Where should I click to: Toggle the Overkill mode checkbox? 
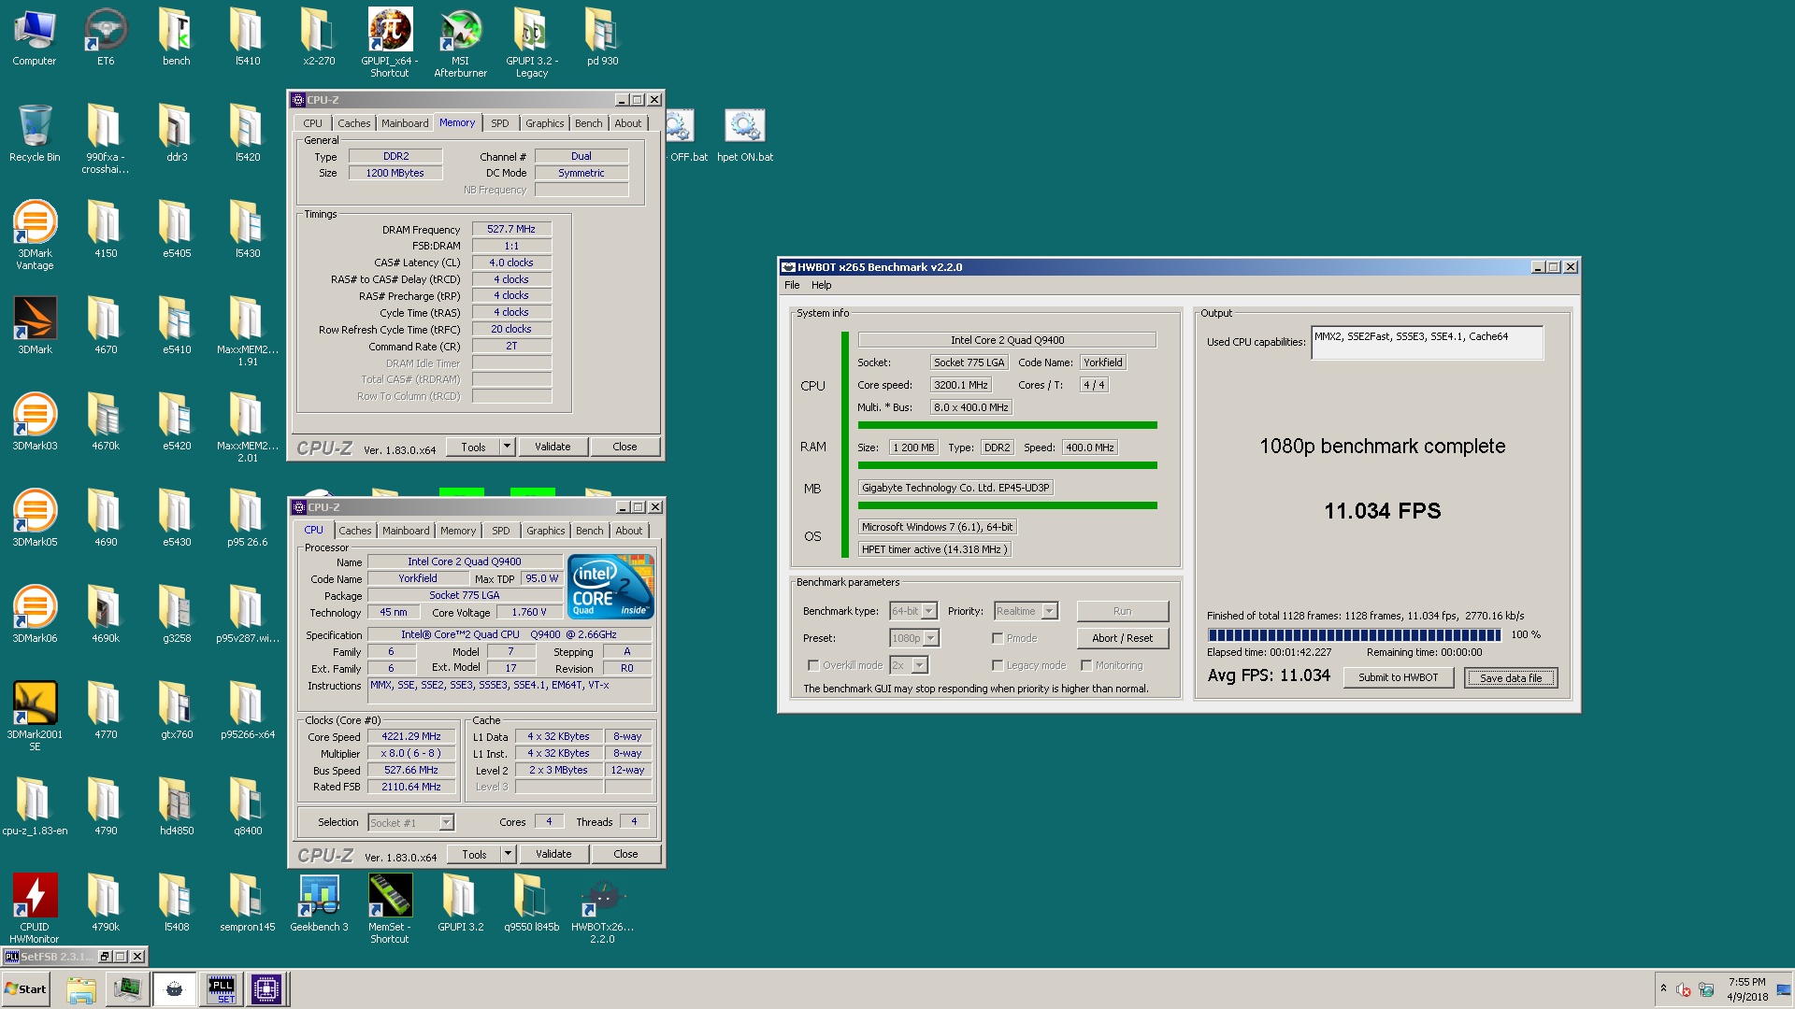[813, 666]
